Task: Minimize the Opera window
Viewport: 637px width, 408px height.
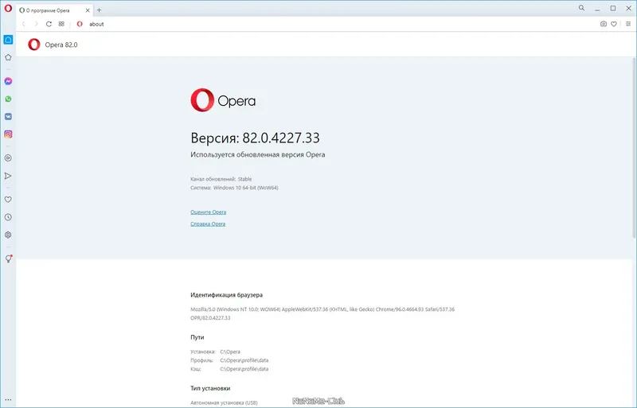Action: pos(597,9)
